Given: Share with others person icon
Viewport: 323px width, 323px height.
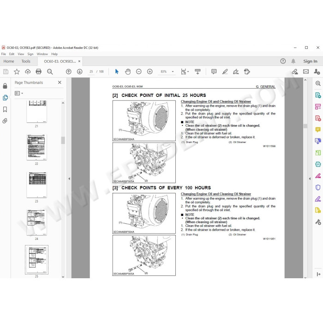Looking at the screenshot, I should (x=317, y=72).
